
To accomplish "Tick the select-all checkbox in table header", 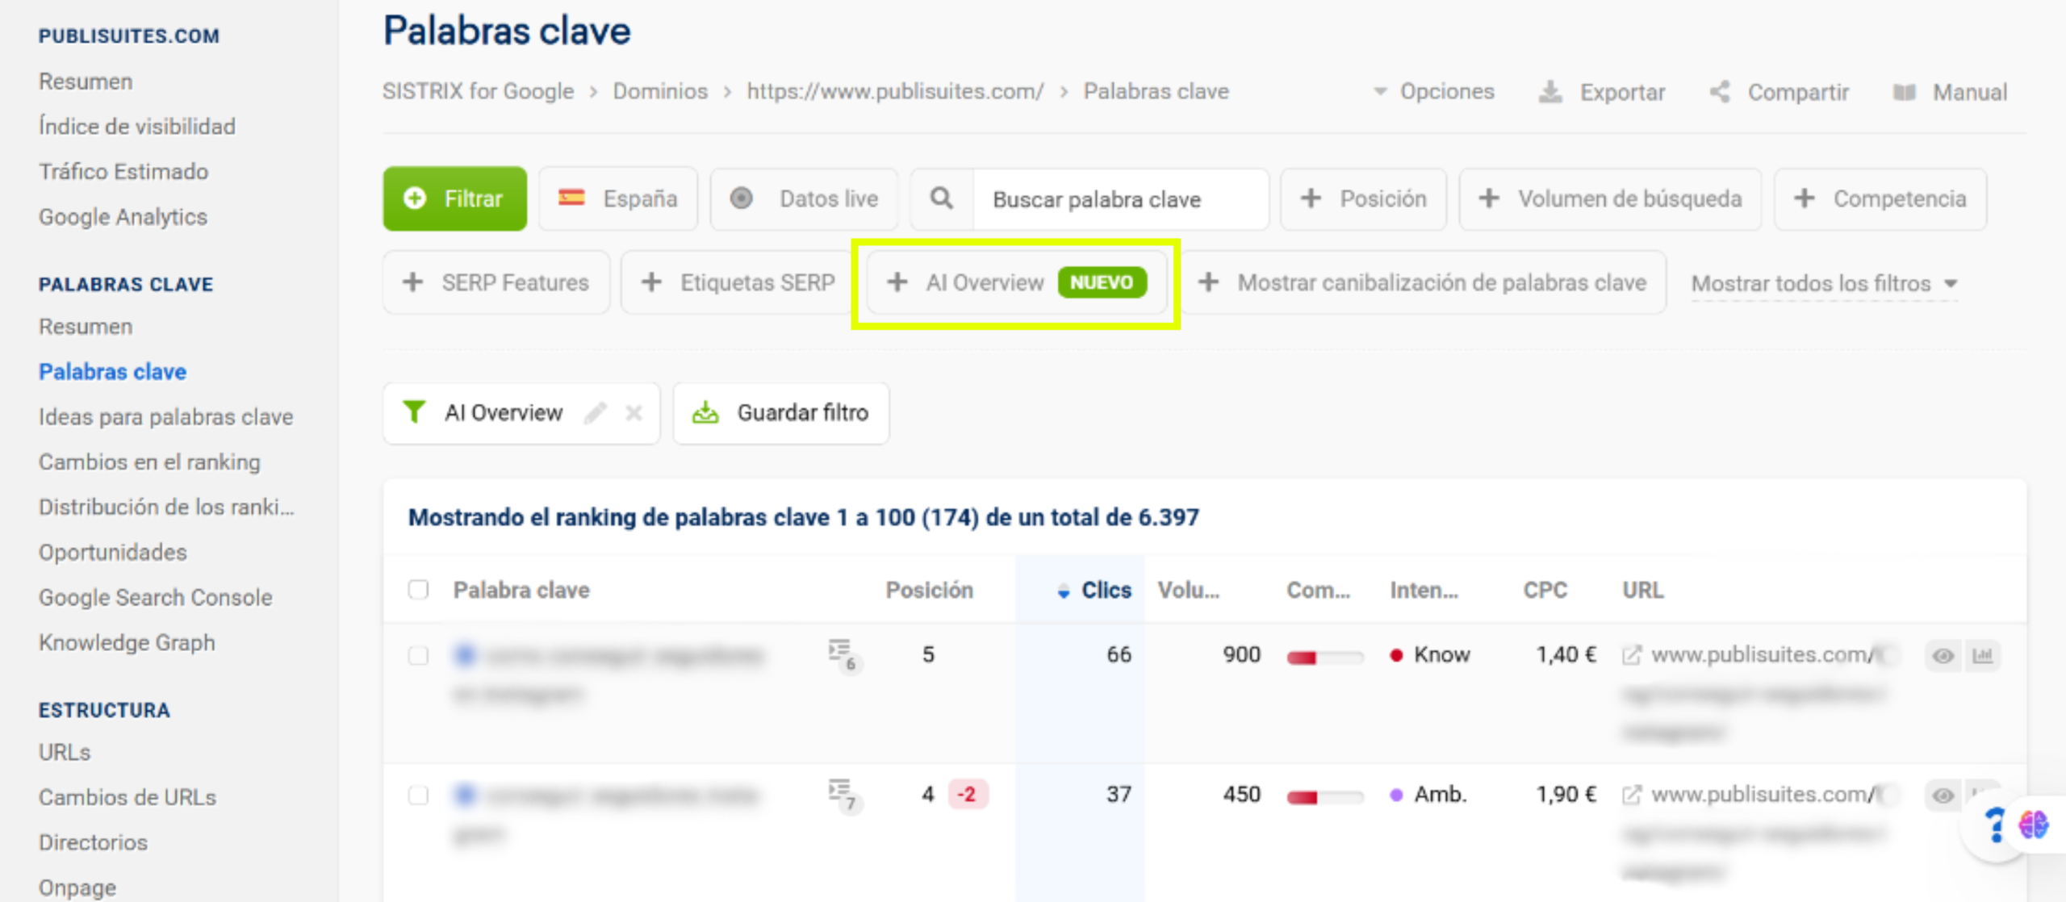I will 418,590.
